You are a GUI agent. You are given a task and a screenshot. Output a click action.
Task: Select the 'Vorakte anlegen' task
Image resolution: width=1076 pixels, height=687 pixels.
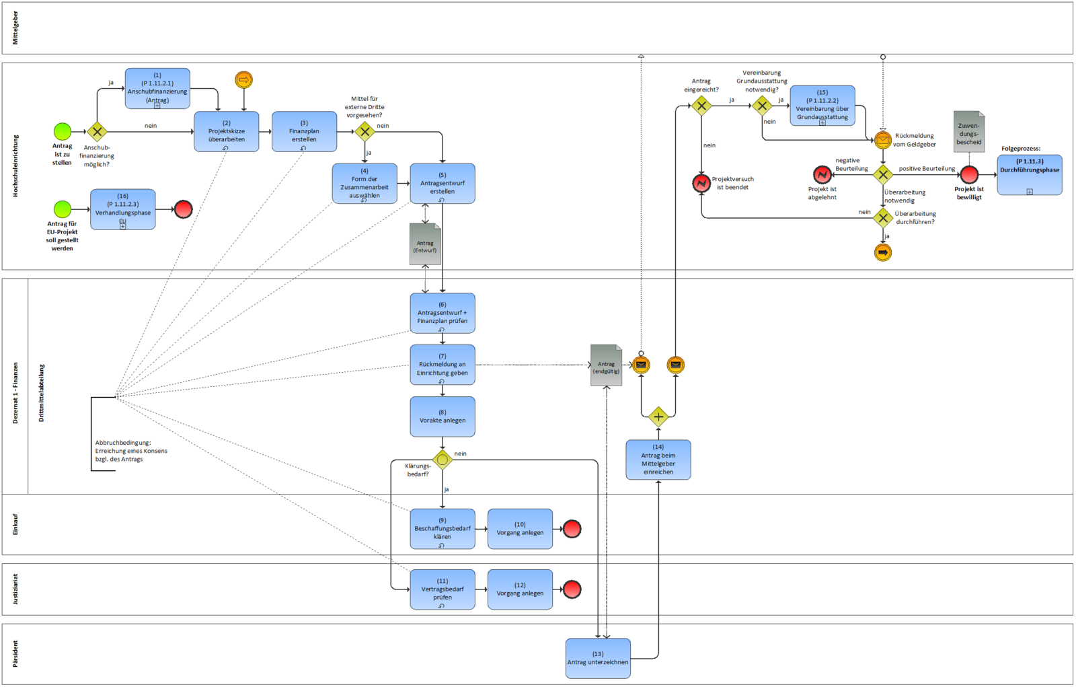(x=443, y=417)
